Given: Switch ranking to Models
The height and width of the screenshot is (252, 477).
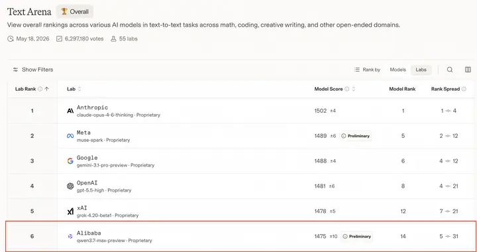Looking at the screenshot, I should (398, 70).
